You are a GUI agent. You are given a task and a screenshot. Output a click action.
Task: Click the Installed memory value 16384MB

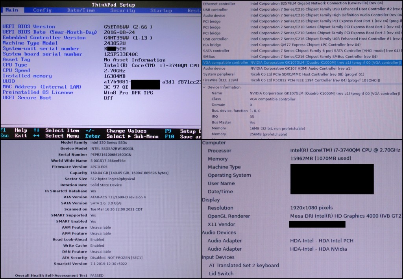115,76
